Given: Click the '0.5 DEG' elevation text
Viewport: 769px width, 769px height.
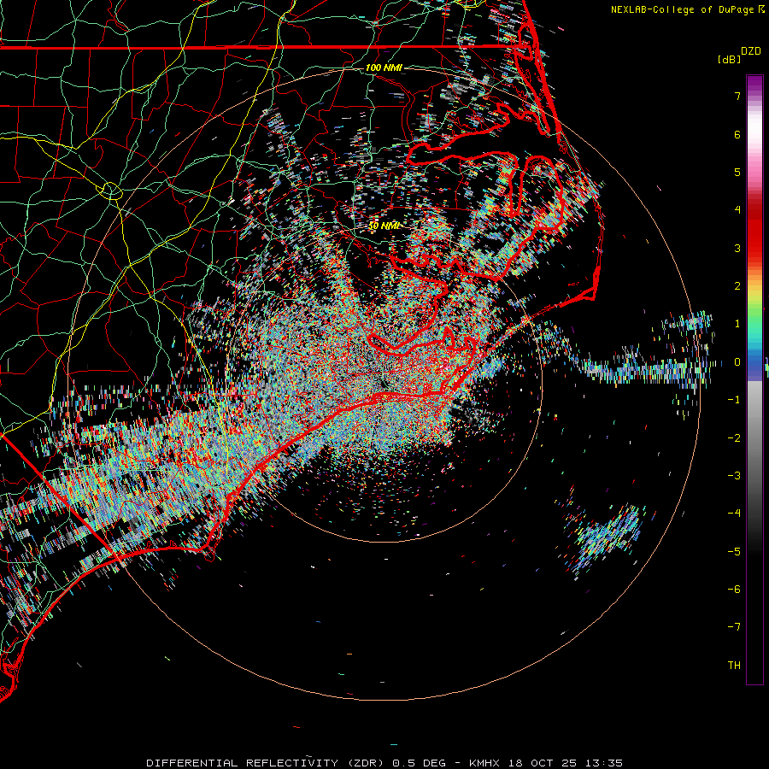Looking at the screenshot, I should pos(420,763).
